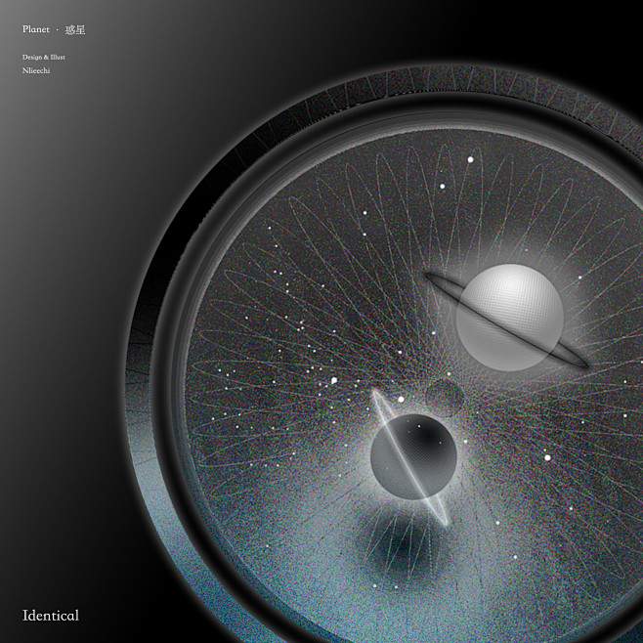Viewport: 643px width, 643px height.
Task: Click the 'Identical' caption text
Action: (x=51, y=616)
